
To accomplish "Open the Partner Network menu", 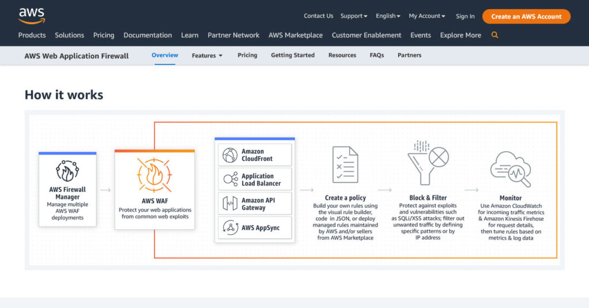I will point(234,35).
